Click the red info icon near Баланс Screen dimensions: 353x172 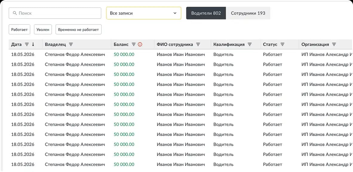(x=140, y=44)
